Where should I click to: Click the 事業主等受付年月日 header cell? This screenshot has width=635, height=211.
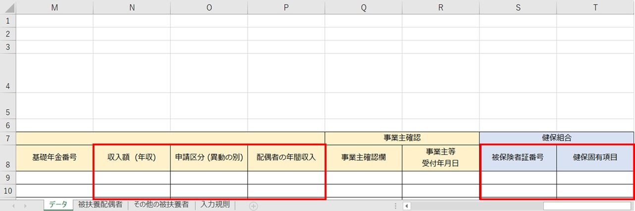coord(441,158)
